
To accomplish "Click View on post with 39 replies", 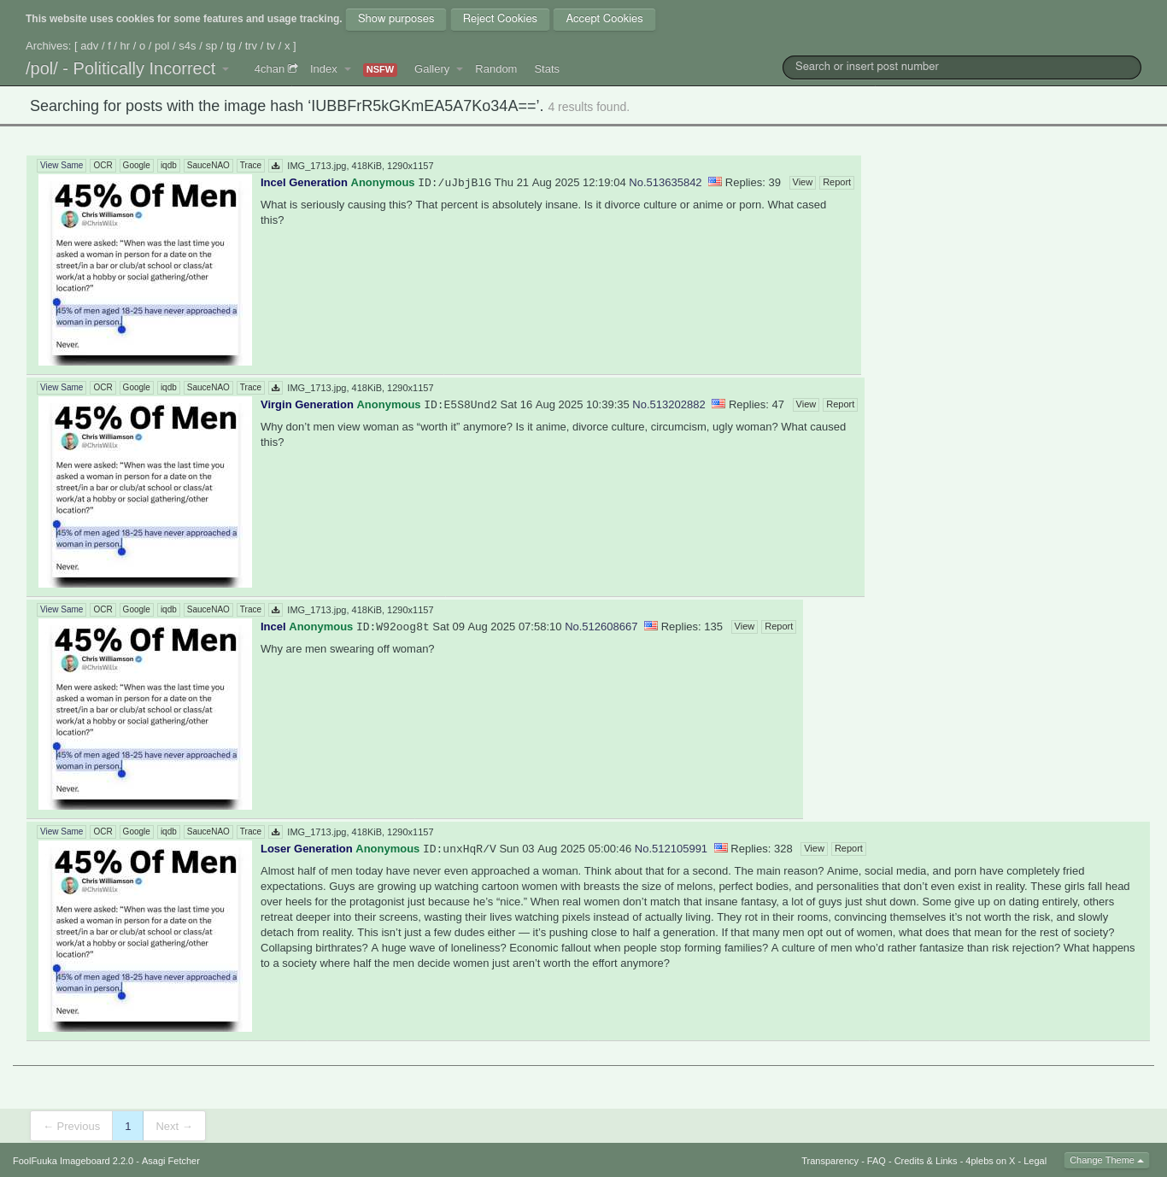I will click(x=802, y=183).
